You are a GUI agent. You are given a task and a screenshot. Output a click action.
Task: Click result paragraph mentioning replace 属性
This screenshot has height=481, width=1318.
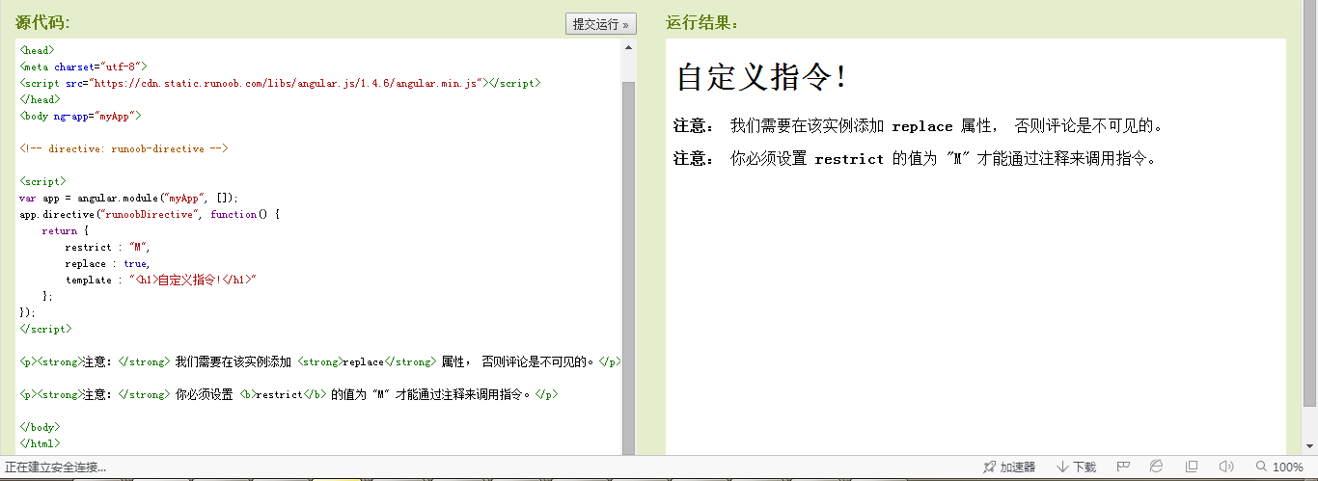click(919, 126)
